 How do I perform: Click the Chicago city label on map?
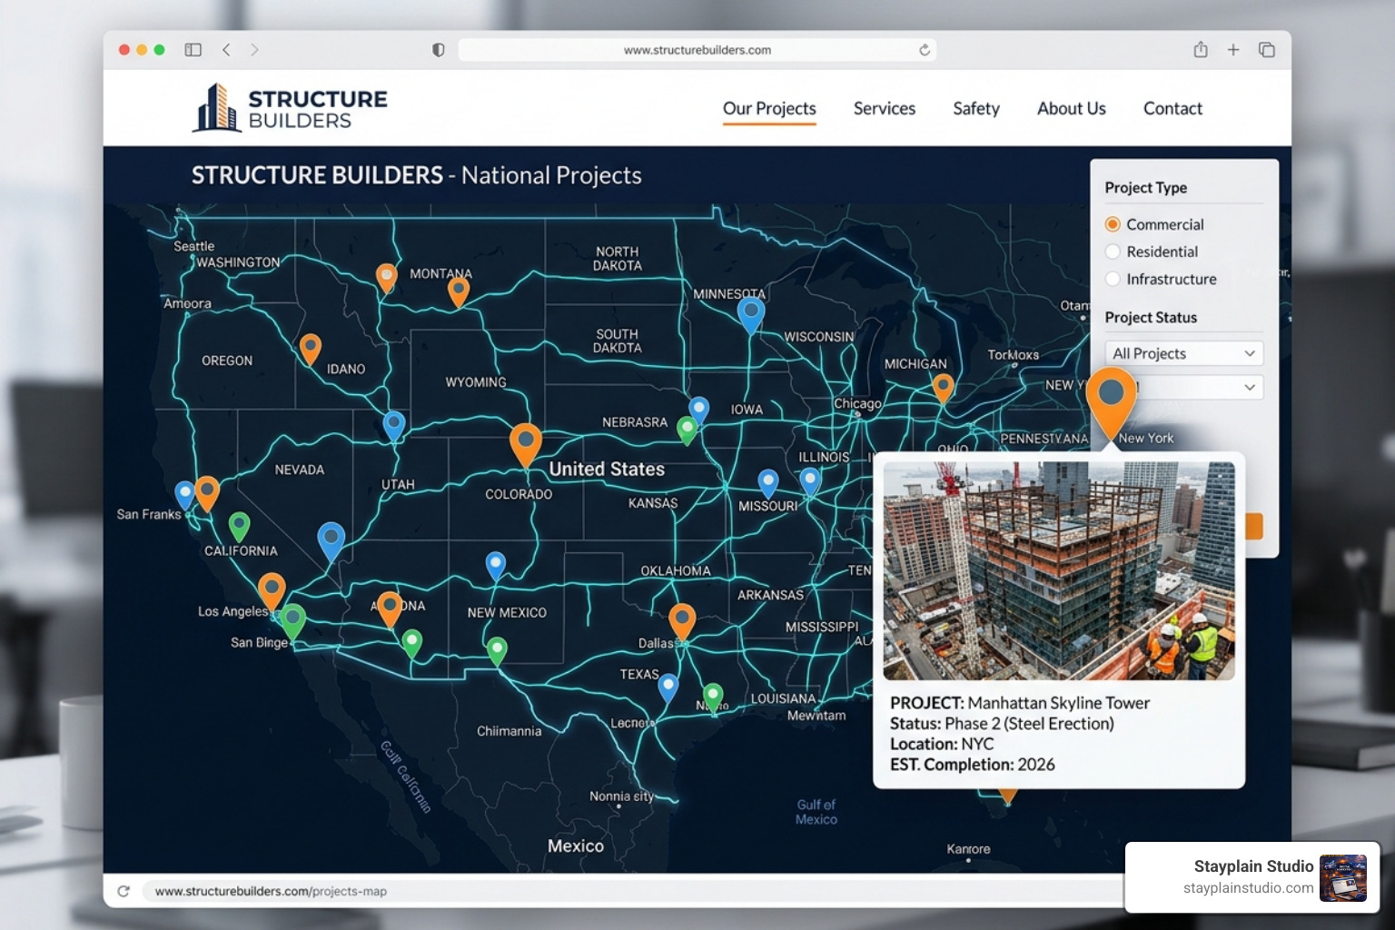click(x=857, y=403)
